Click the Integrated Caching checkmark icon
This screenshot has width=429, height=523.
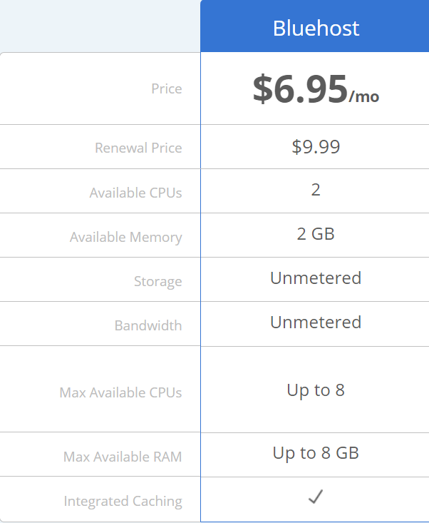[x=316, y=497]
